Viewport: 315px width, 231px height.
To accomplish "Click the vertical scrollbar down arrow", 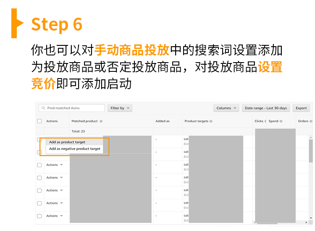I will 311,218.
